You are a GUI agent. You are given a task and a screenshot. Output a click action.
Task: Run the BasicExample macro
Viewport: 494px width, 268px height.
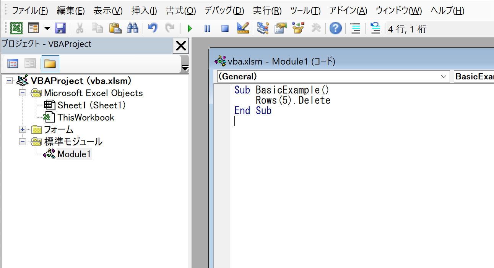click(190, 28)
